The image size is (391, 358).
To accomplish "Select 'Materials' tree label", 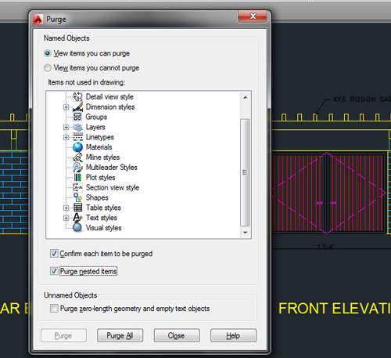I will [99, 147].
